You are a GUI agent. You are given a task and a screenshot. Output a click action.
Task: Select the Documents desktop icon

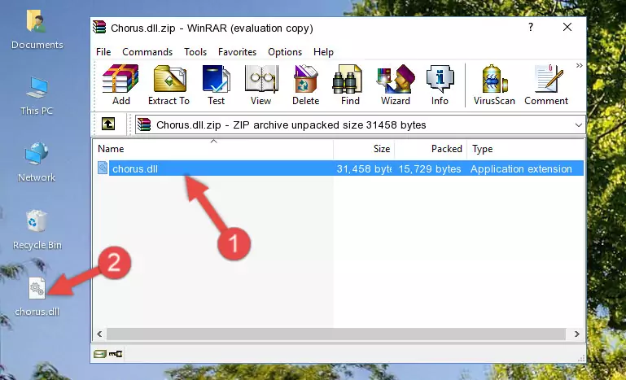(x=37, y=30)
